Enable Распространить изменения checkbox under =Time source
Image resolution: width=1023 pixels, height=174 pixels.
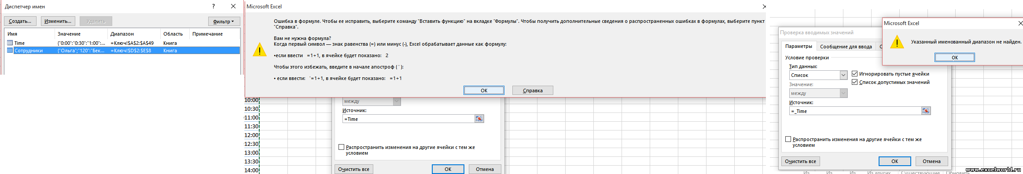341,147
